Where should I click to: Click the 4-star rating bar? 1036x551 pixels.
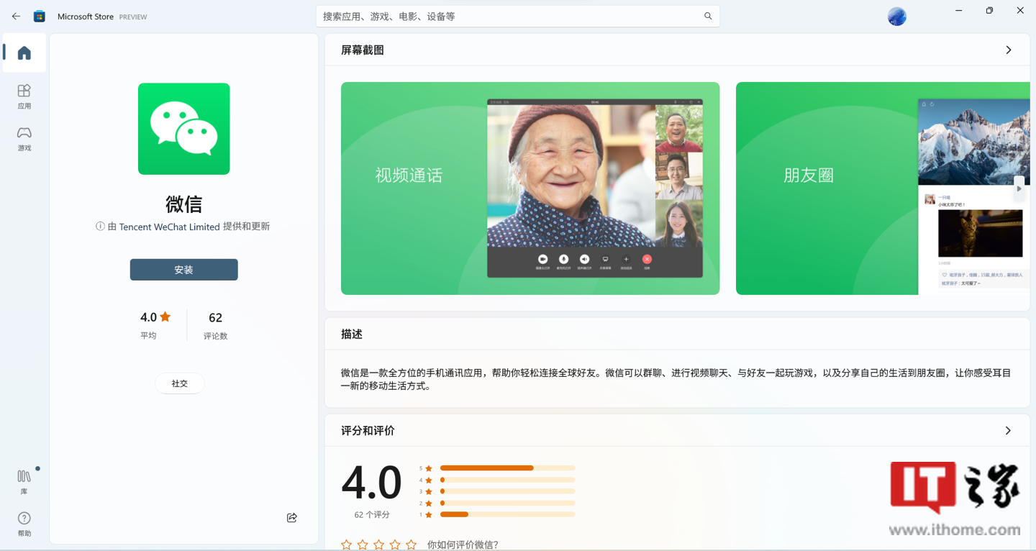pyautogui.click(x=508, y=480)
